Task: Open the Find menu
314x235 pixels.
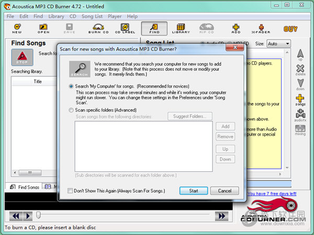Action: tap(38, 16)
